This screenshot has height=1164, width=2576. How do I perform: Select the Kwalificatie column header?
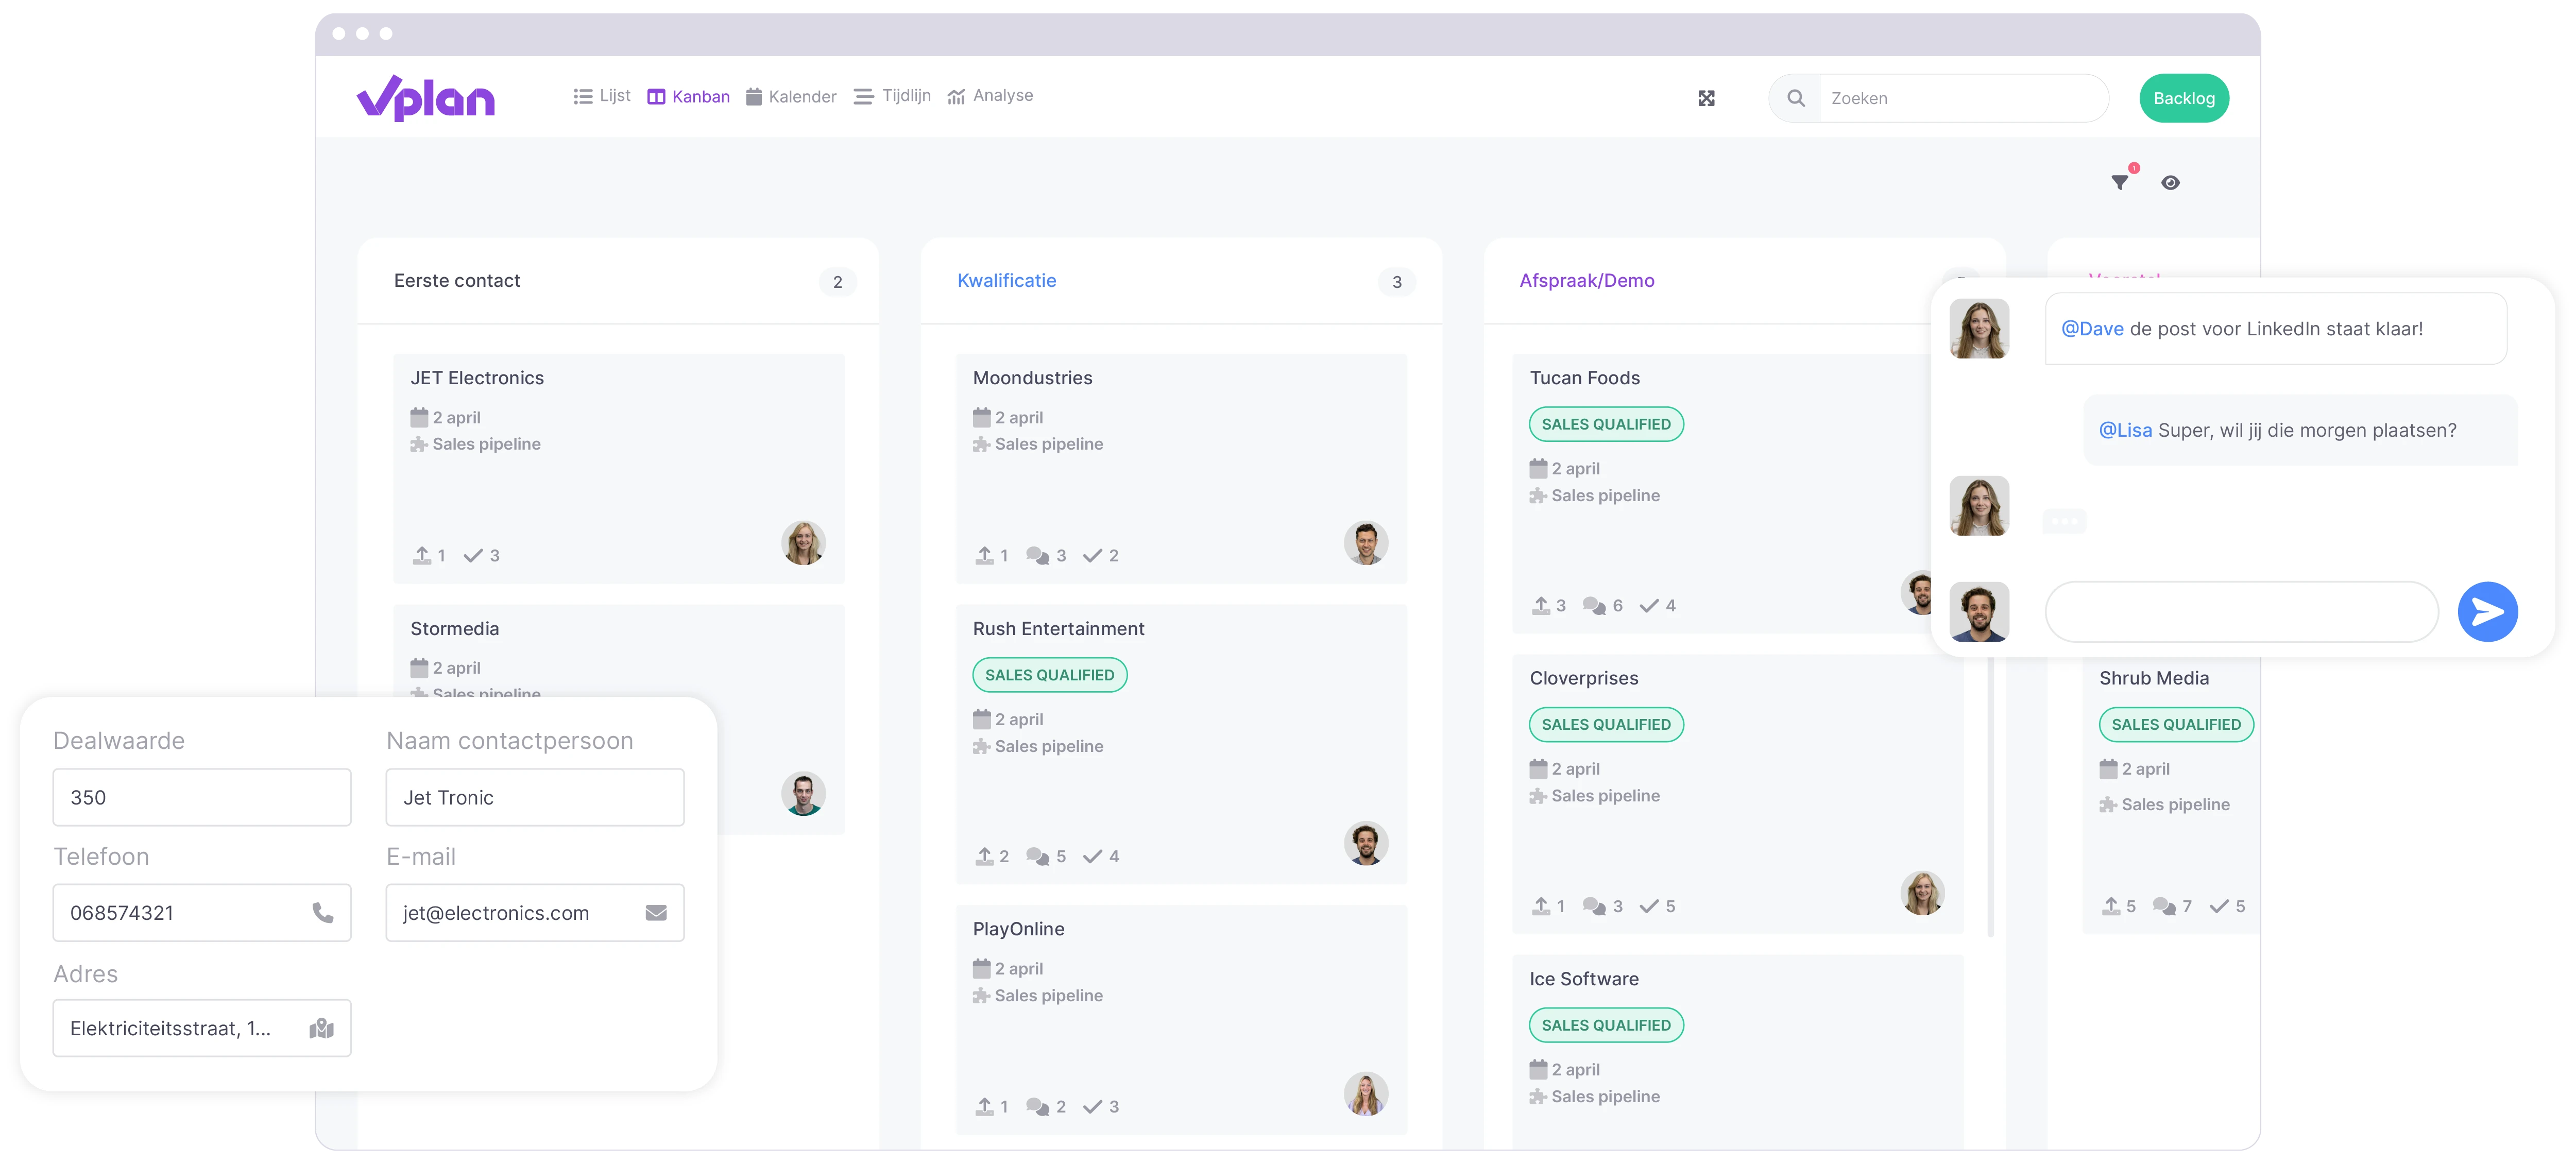[1006, 281]
